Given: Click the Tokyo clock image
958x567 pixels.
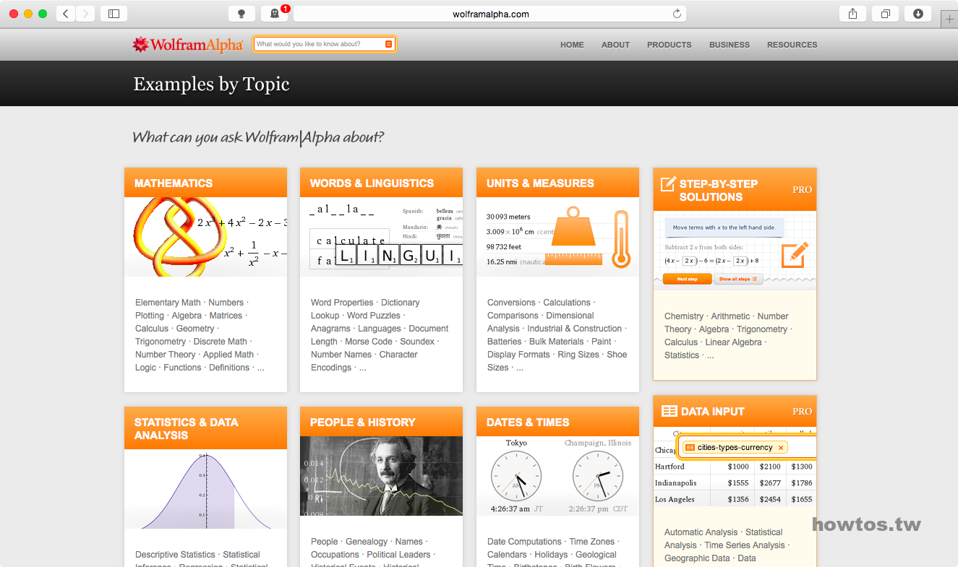Looking at the screenshot, I should coord(516,477).
